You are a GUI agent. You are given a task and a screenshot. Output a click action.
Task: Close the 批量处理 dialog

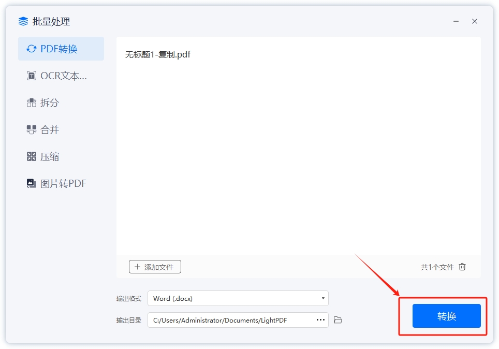coord(475,22)
